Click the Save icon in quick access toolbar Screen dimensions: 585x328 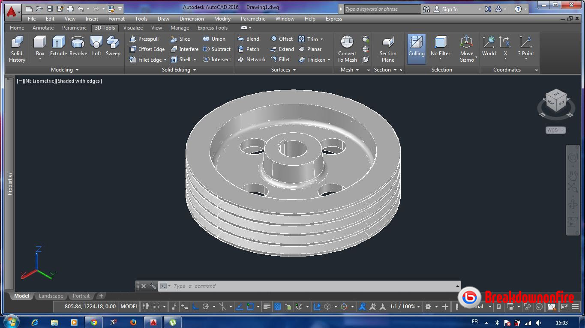pos(49,9)
